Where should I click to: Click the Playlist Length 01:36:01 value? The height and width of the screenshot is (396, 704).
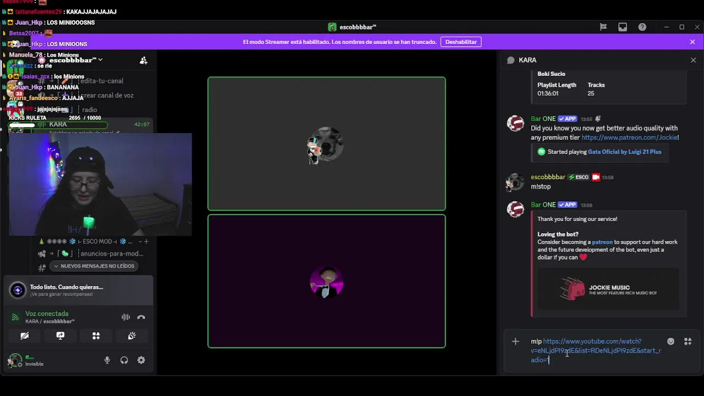pyautogui.click(x=548, y=94)
